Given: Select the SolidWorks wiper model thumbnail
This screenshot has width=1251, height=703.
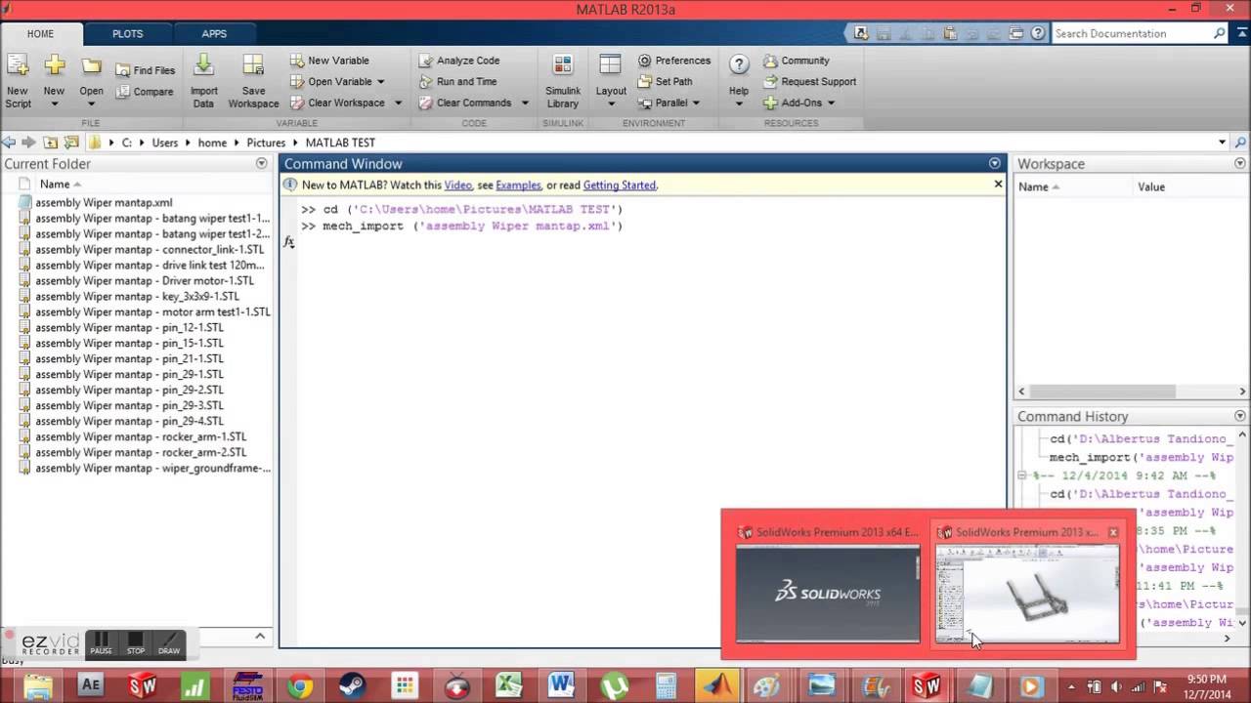Looking at the screenshot, I should point(1027,593).
